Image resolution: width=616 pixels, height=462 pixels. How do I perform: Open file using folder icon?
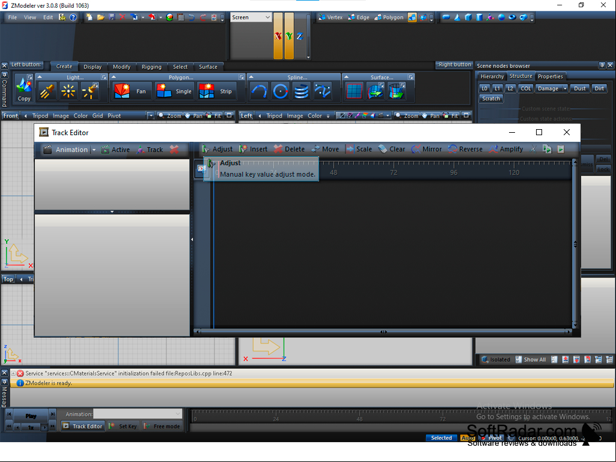click(x=100, y=17)
